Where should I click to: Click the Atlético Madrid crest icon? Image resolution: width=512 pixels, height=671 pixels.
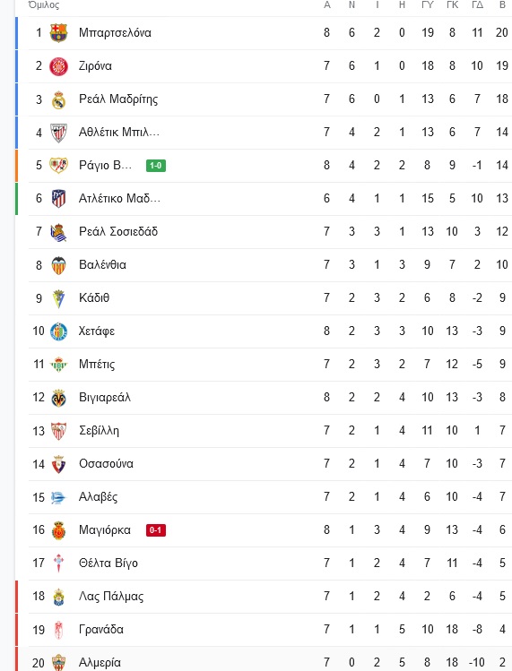coord(58,199)
